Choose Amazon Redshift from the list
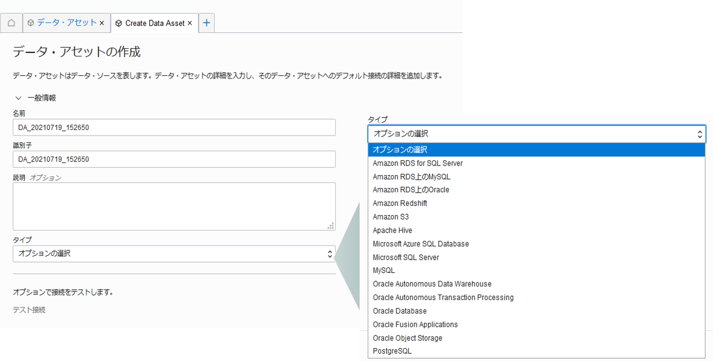 400,203
